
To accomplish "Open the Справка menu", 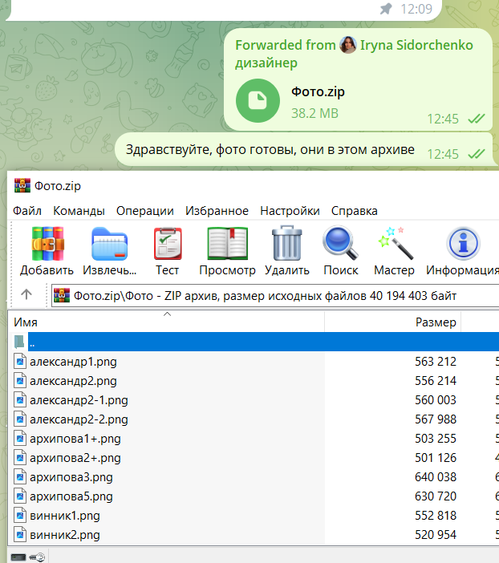I will point(355,211).
